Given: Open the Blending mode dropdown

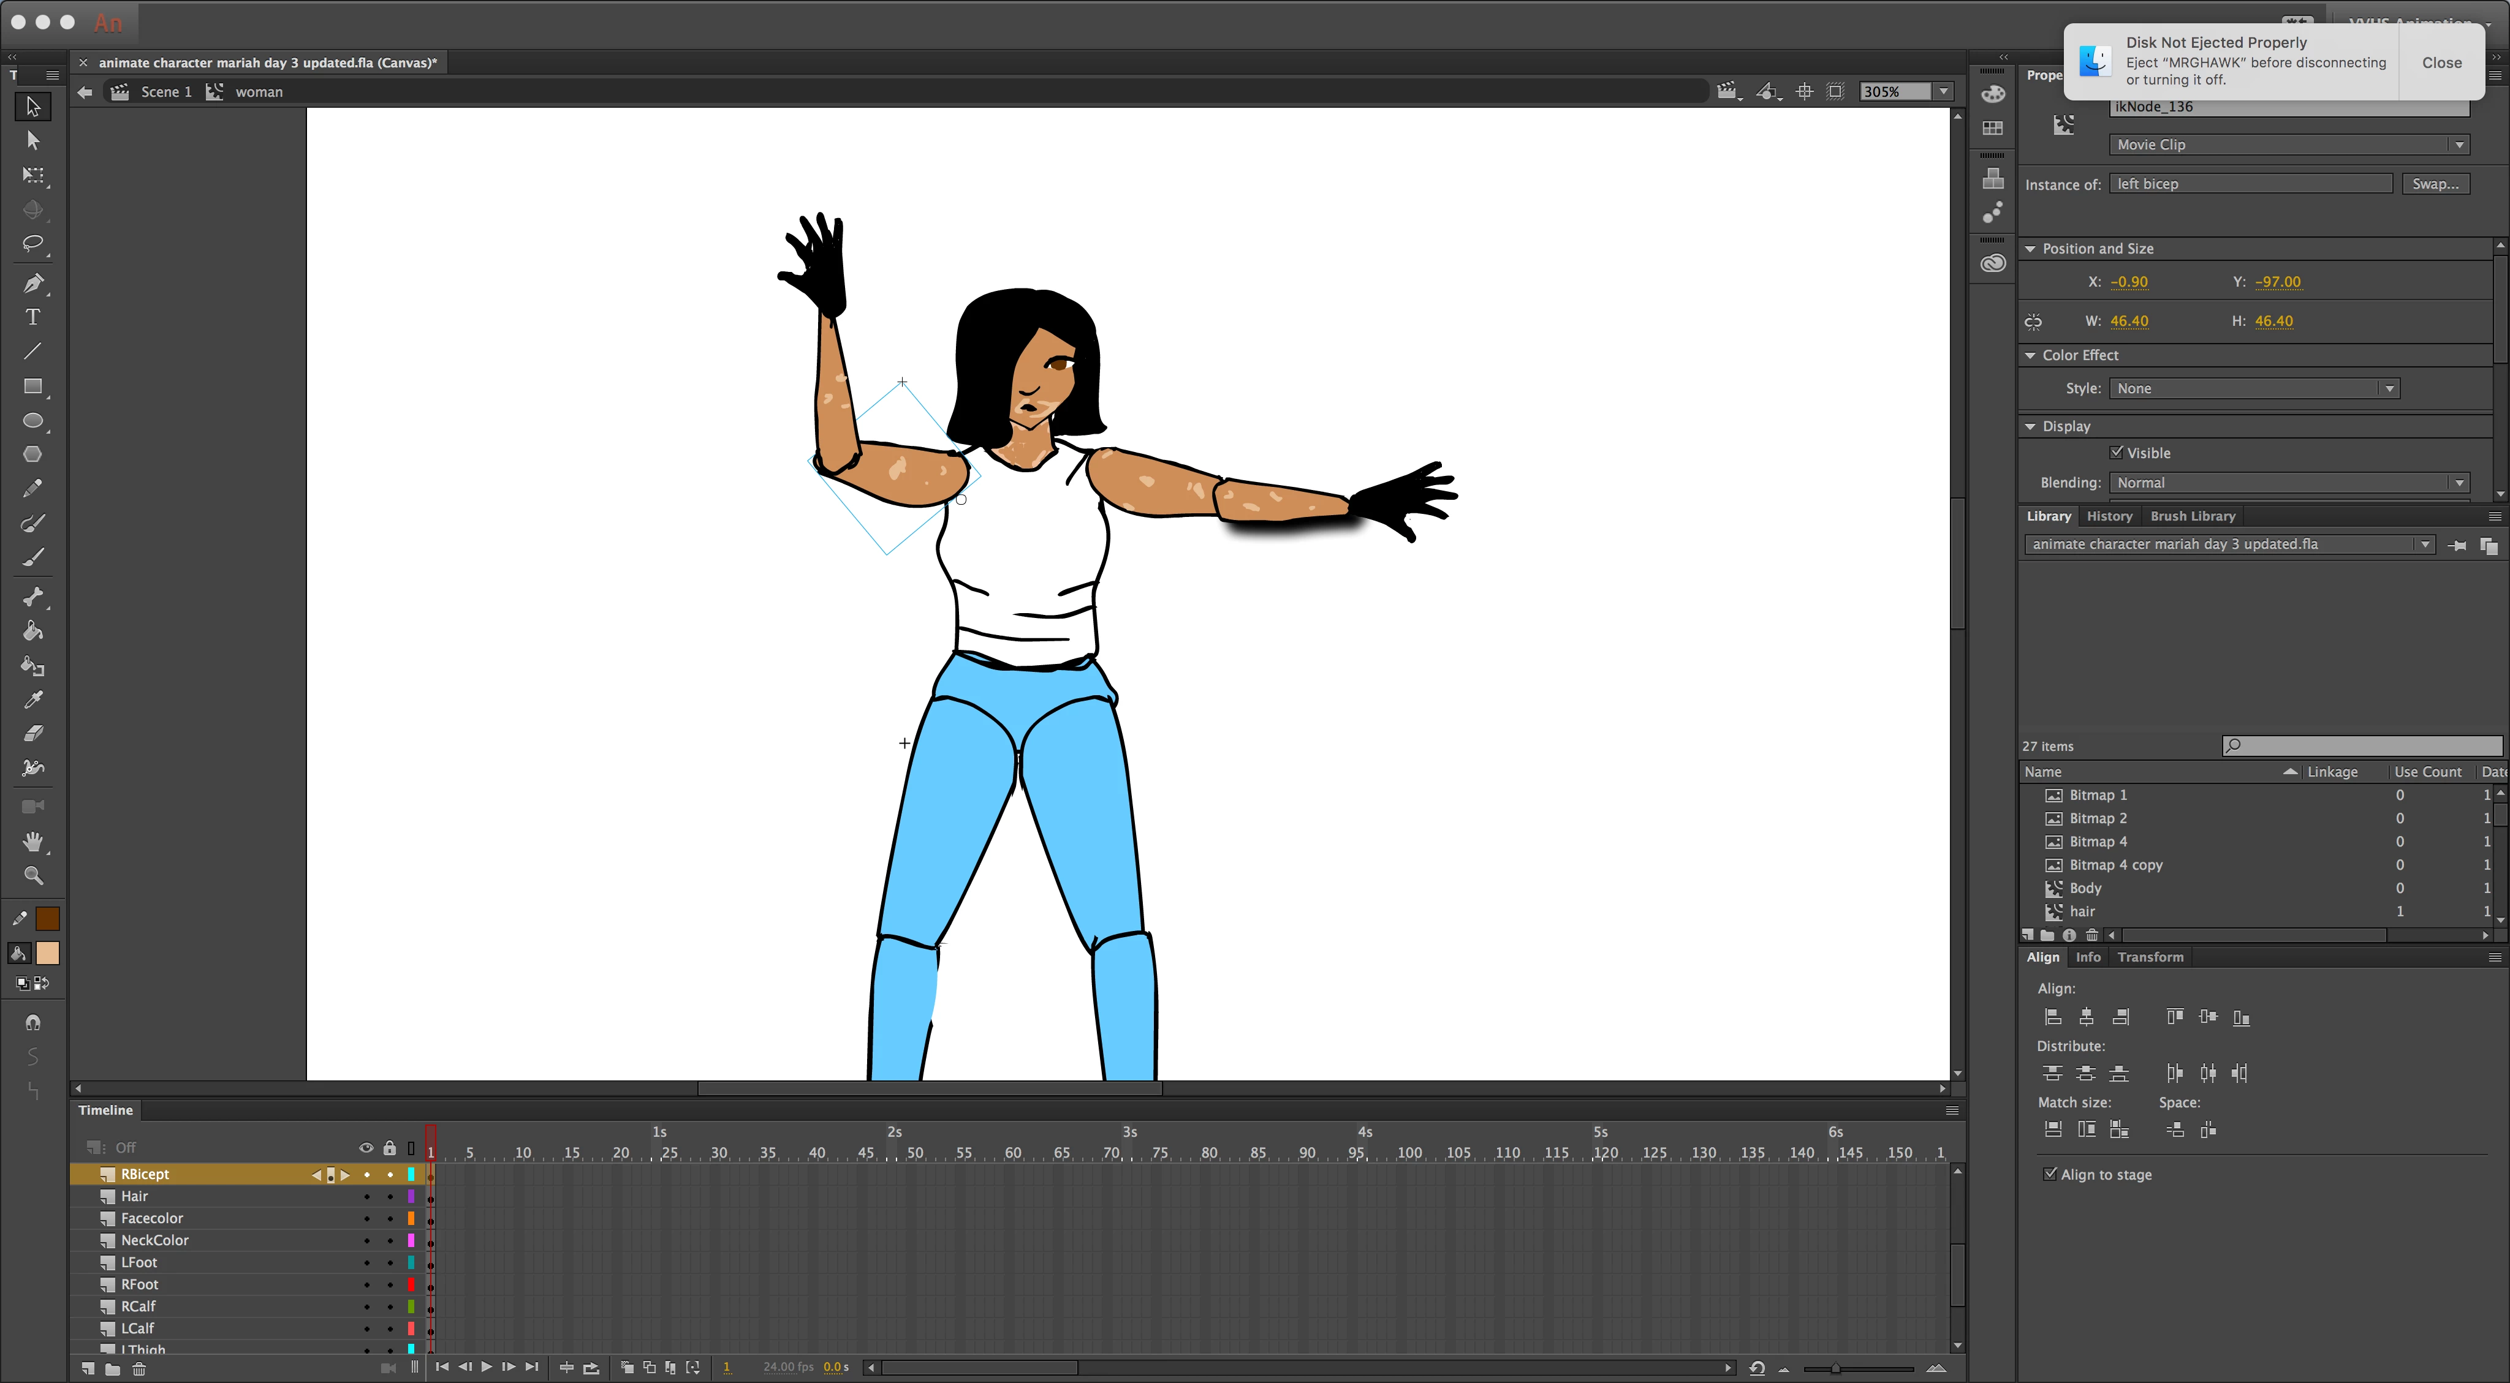Looking at the screenshot, I should coord(2290,483).
